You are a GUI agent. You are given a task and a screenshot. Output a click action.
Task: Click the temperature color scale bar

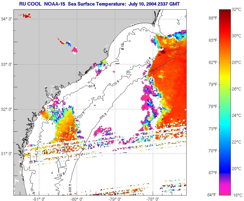225,102
